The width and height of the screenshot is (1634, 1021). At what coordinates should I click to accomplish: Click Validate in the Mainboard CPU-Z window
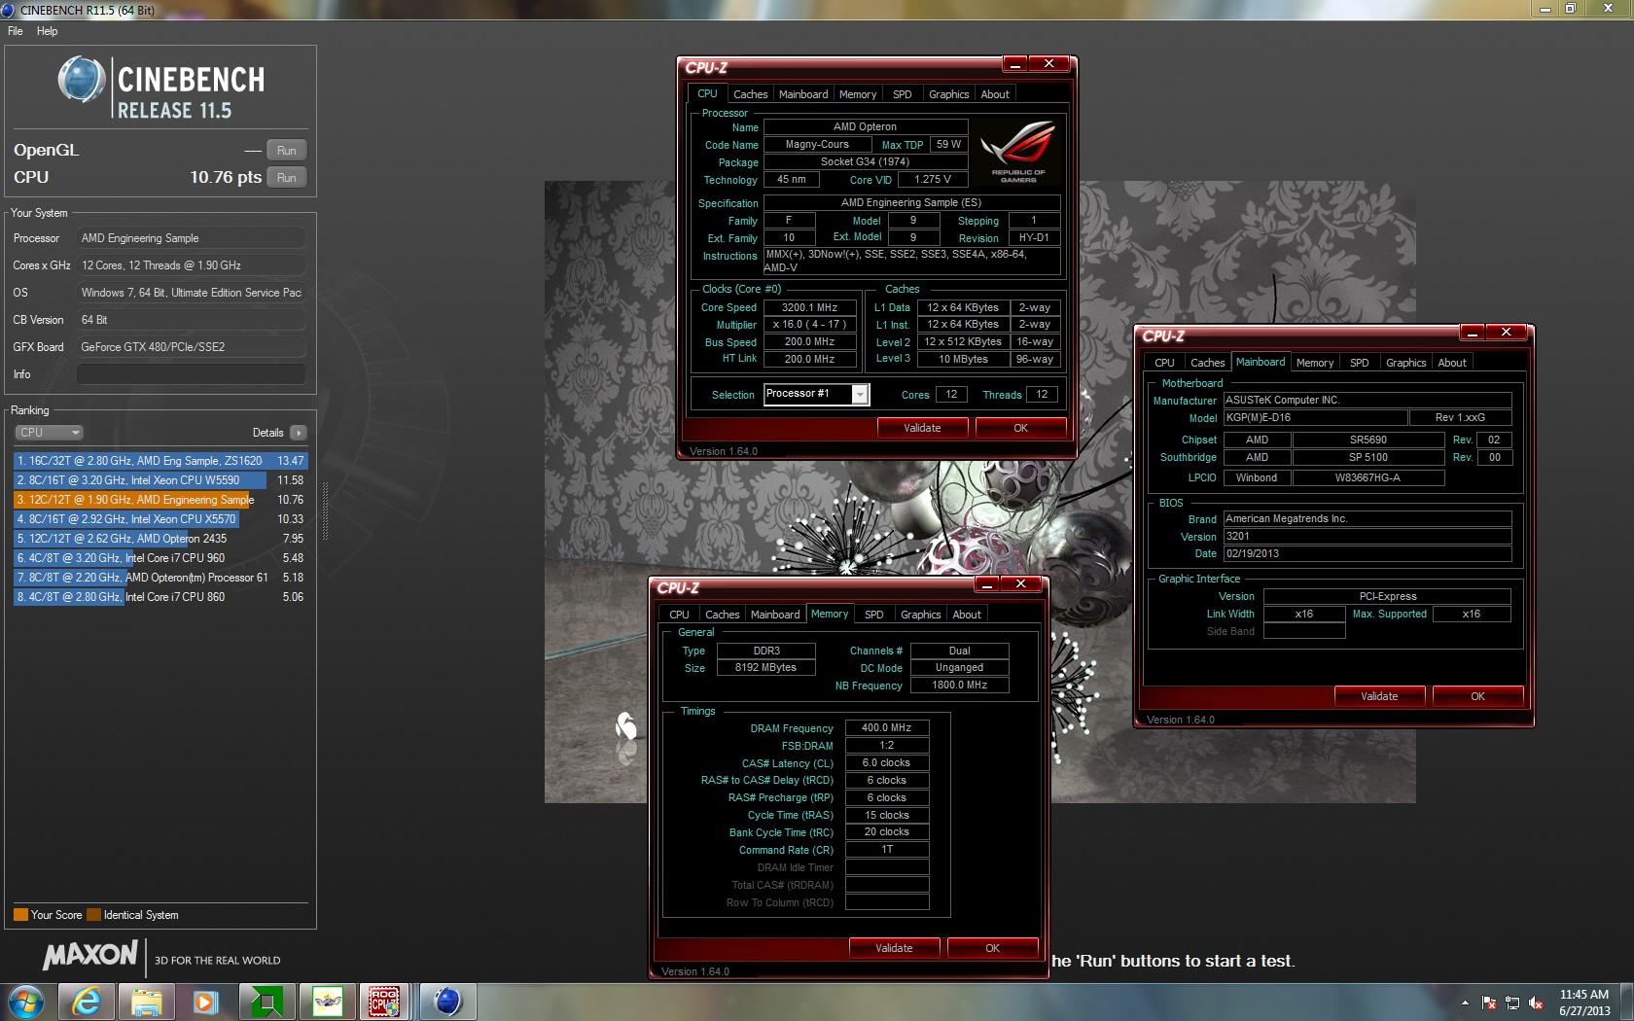tap(1379, 696)
